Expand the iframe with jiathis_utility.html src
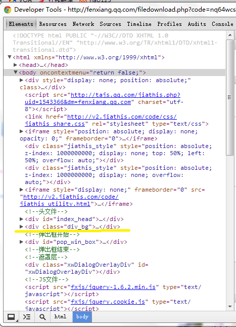 21,190
